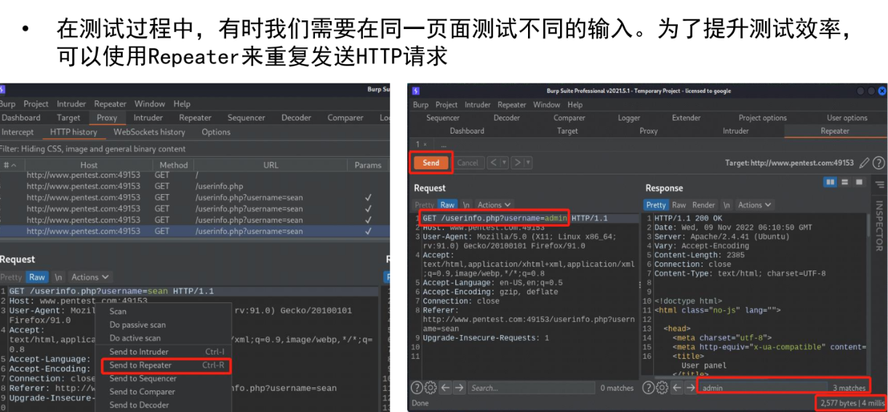This screenshot has width=888, height=412.
Task: Switch the response view to Raw
Action: [679, 205]
